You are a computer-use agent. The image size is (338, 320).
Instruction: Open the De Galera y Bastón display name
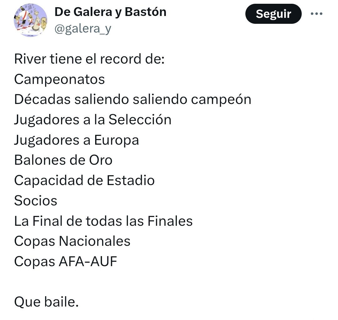pos(110,12)
